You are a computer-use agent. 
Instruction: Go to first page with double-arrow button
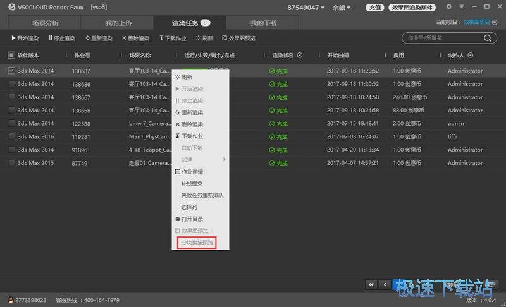(371, 284)
